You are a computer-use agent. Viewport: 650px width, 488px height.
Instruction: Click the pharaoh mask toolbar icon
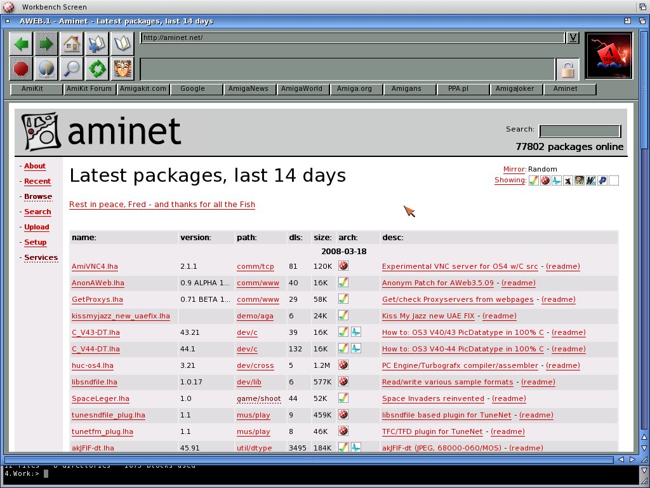click(x=123, y=69)
